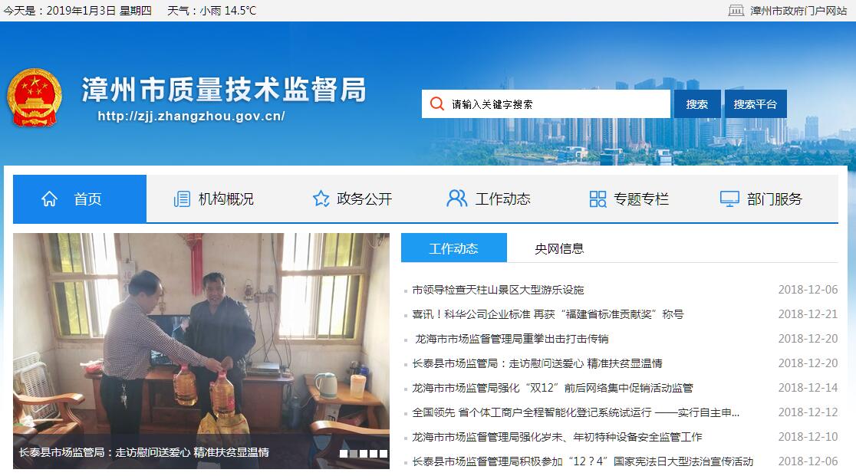
Task: Click the home icon in navigation bar
Action: pos(49,199)
